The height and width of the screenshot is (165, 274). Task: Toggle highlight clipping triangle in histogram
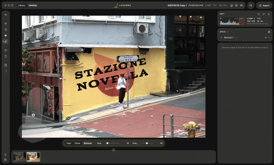tap(244, 19)
